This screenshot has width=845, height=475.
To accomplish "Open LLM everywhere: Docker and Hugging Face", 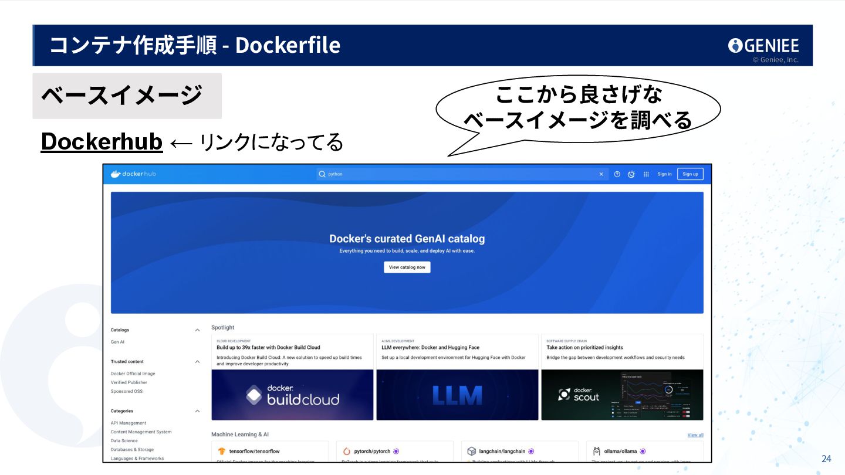I will point(430,348).
